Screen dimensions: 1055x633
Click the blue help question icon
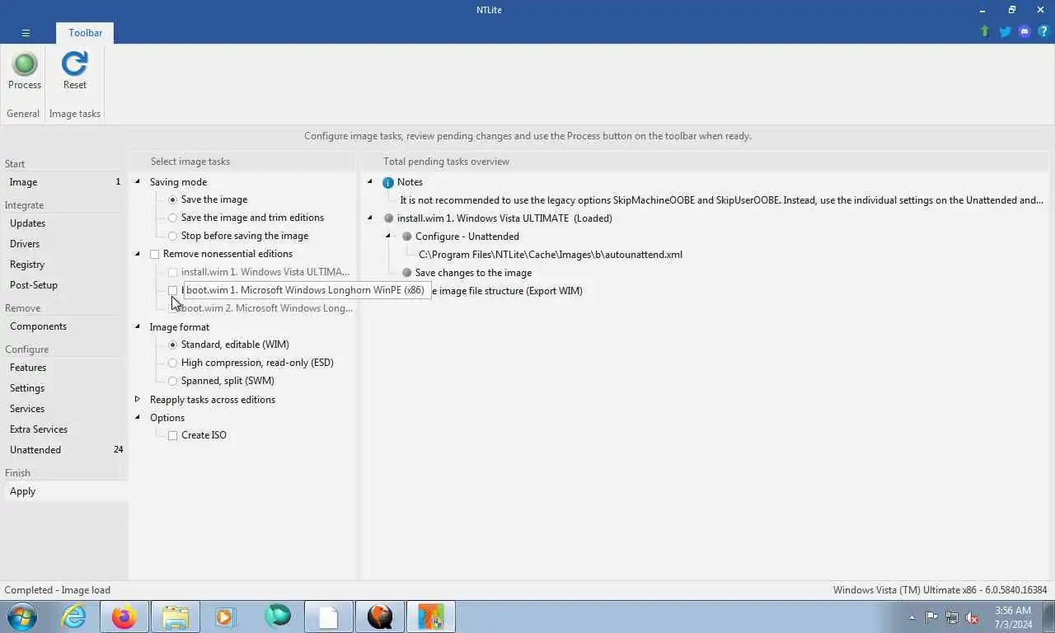[1043, 31]
